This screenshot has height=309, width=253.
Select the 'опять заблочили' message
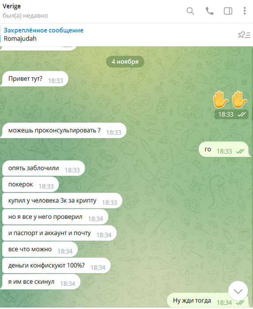click(x=43, y=168)
